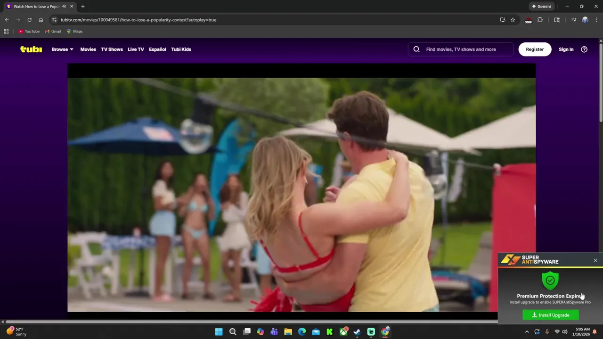Open the Gmail bookmark
This screenshot has width=603, height=339.
tap(53, 32)
